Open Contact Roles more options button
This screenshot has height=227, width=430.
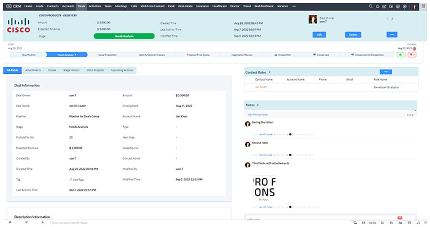coord(386,72)
